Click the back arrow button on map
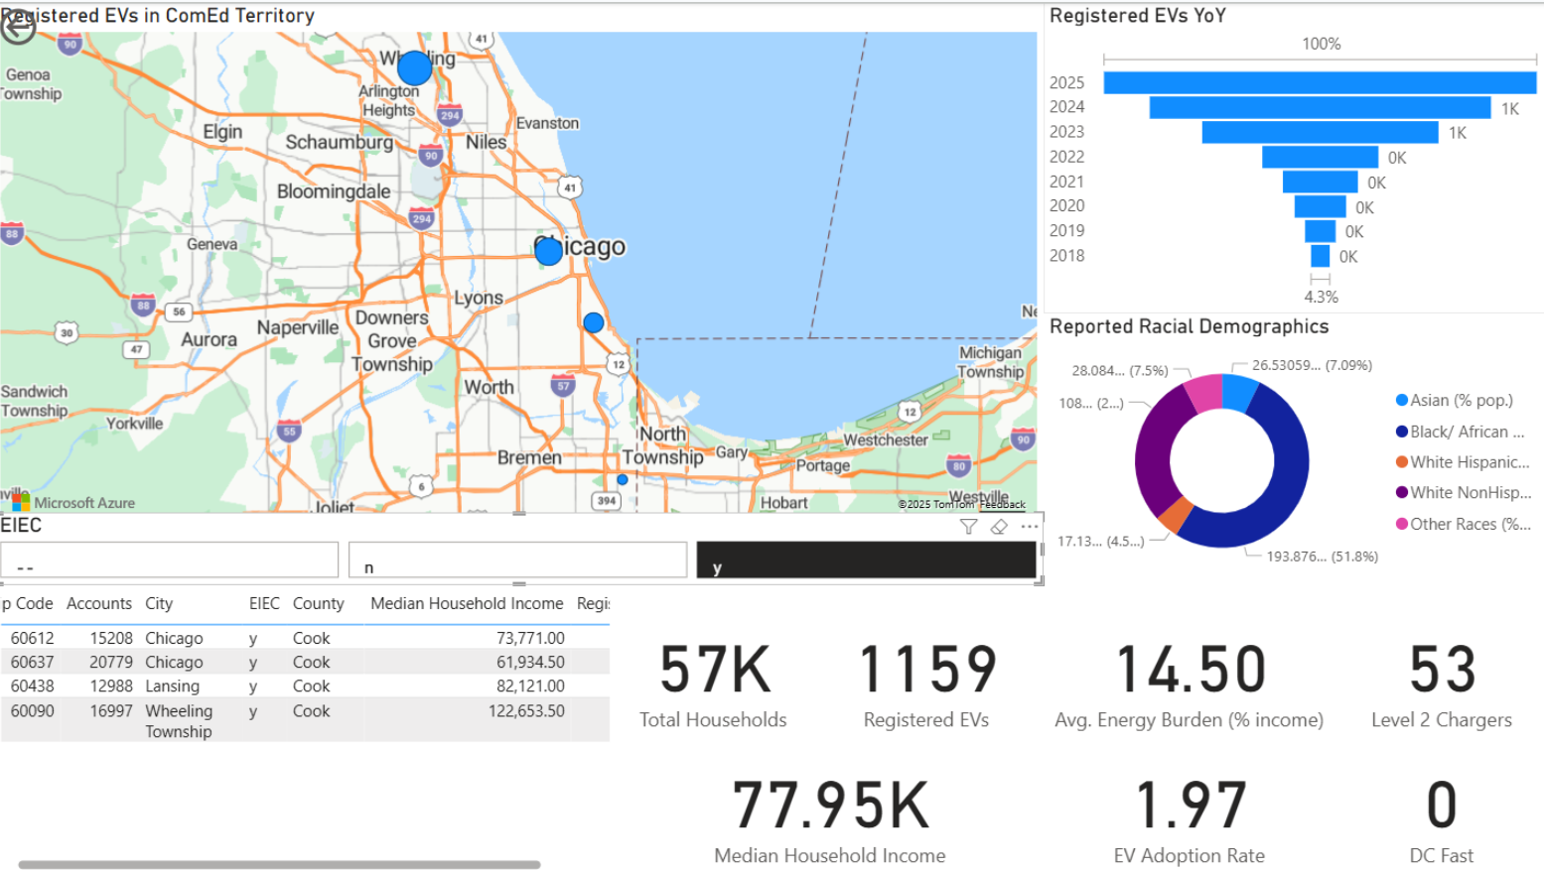 (17, 28)
